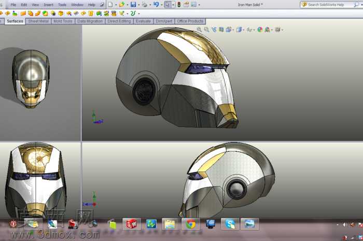Rebuild model with traffic light icon
Screen dimensions: 363x241
pos(179,4)
